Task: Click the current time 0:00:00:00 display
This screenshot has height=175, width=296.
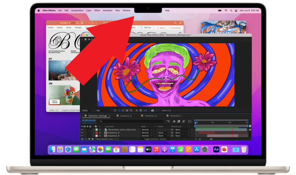Action: point(89,120)
